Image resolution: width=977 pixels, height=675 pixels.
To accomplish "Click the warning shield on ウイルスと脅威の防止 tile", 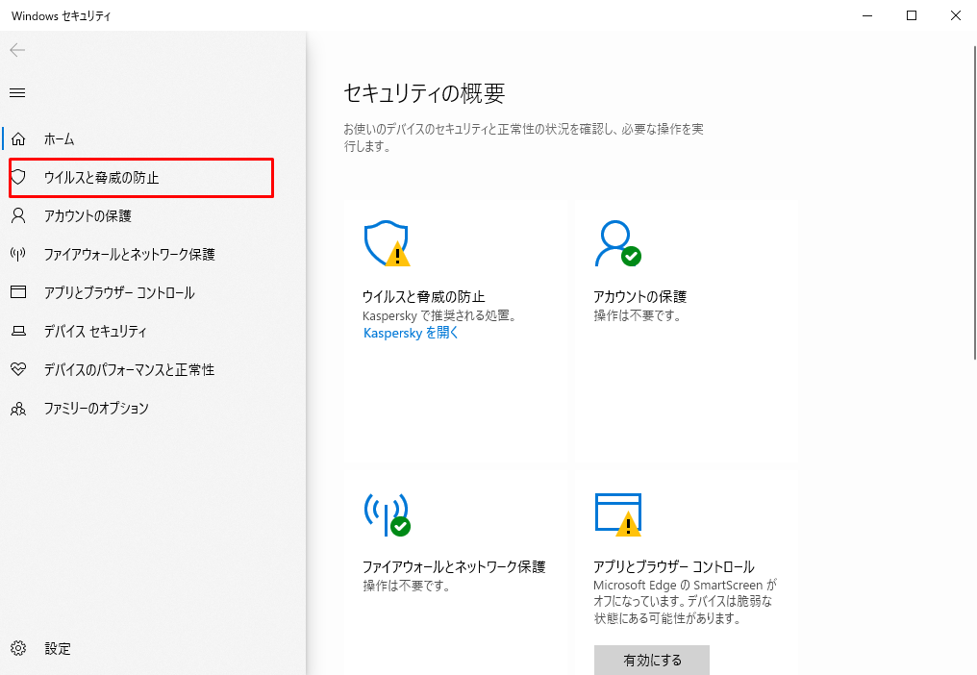I will (x=385, y=243).
